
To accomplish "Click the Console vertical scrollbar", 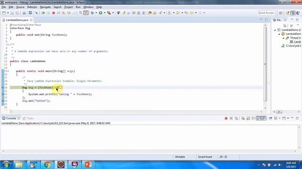I will tap(299, 138).
